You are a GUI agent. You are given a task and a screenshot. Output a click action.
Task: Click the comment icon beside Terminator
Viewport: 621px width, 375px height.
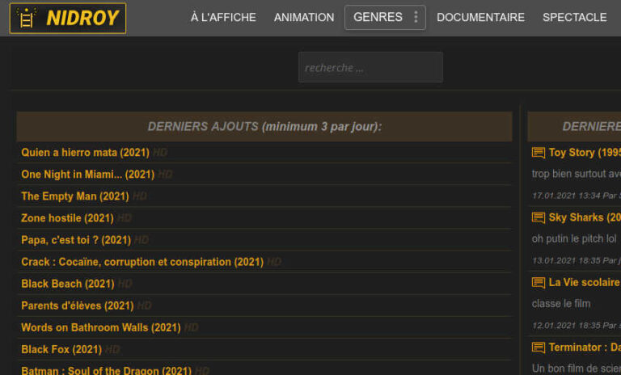coord(538,348)
